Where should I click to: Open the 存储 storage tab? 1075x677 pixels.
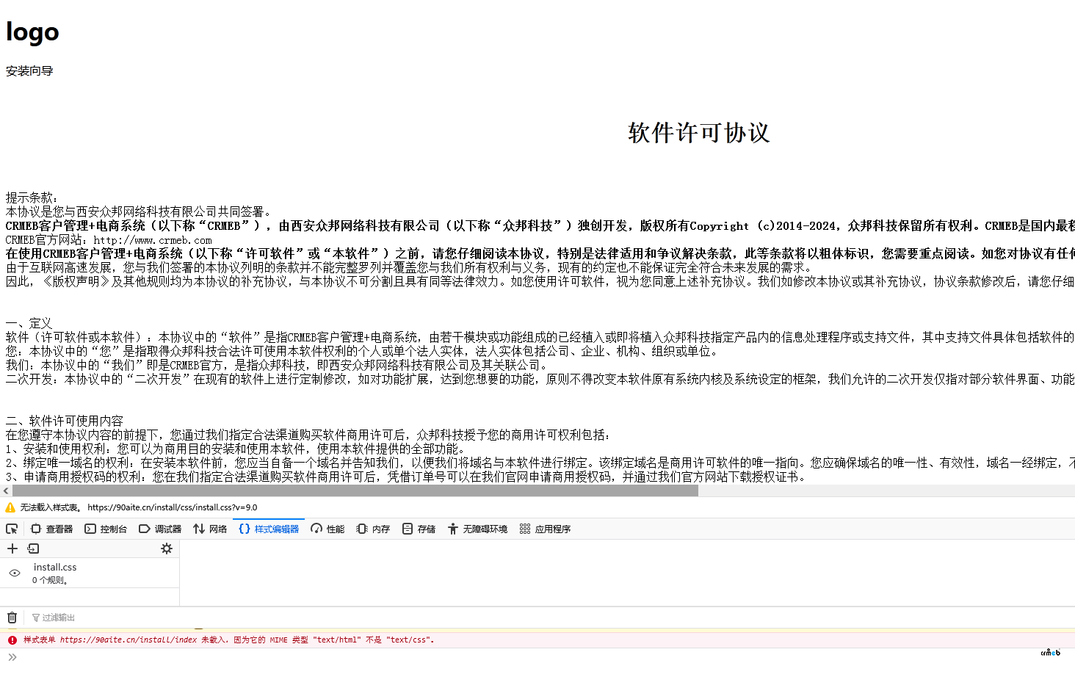[419, 529]
